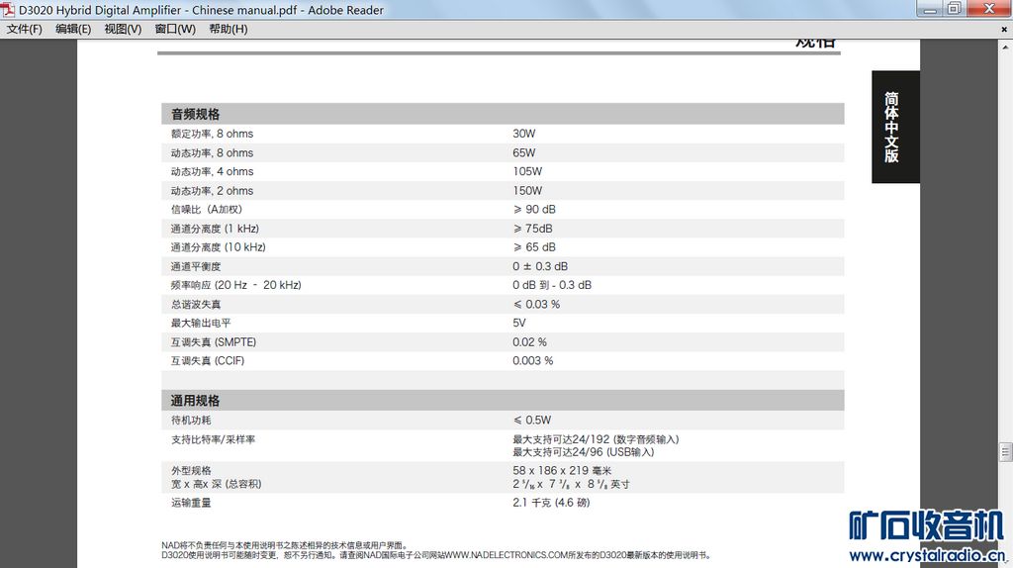Click the 通道分离度 (1 kHz) label
This screenshot has width=1013, height=568.
215,229
